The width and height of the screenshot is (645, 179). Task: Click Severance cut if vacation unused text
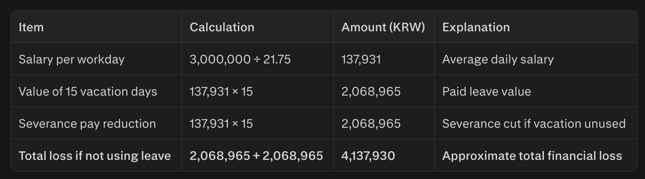tap(534, 123)
